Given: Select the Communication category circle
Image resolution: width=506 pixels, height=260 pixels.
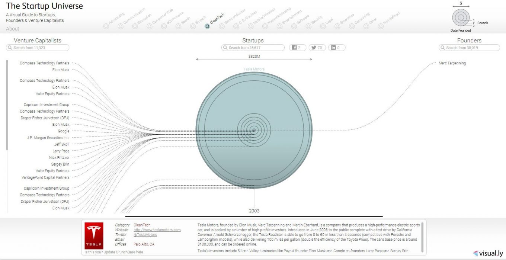Looking at the screenshot, I should 120,26.
